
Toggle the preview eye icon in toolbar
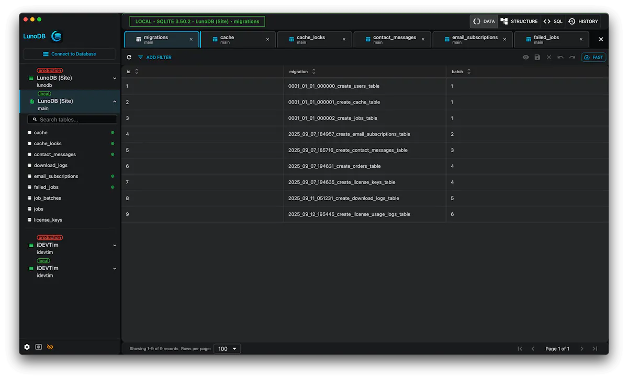526,57
